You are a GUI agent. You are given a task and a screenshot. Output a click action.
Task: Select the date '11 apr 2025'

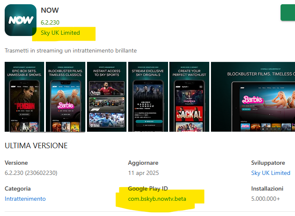143,173
